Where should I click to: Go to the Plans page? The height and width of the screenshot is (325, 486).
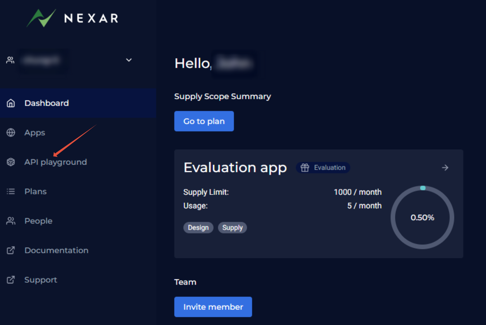tap(36, 192)
